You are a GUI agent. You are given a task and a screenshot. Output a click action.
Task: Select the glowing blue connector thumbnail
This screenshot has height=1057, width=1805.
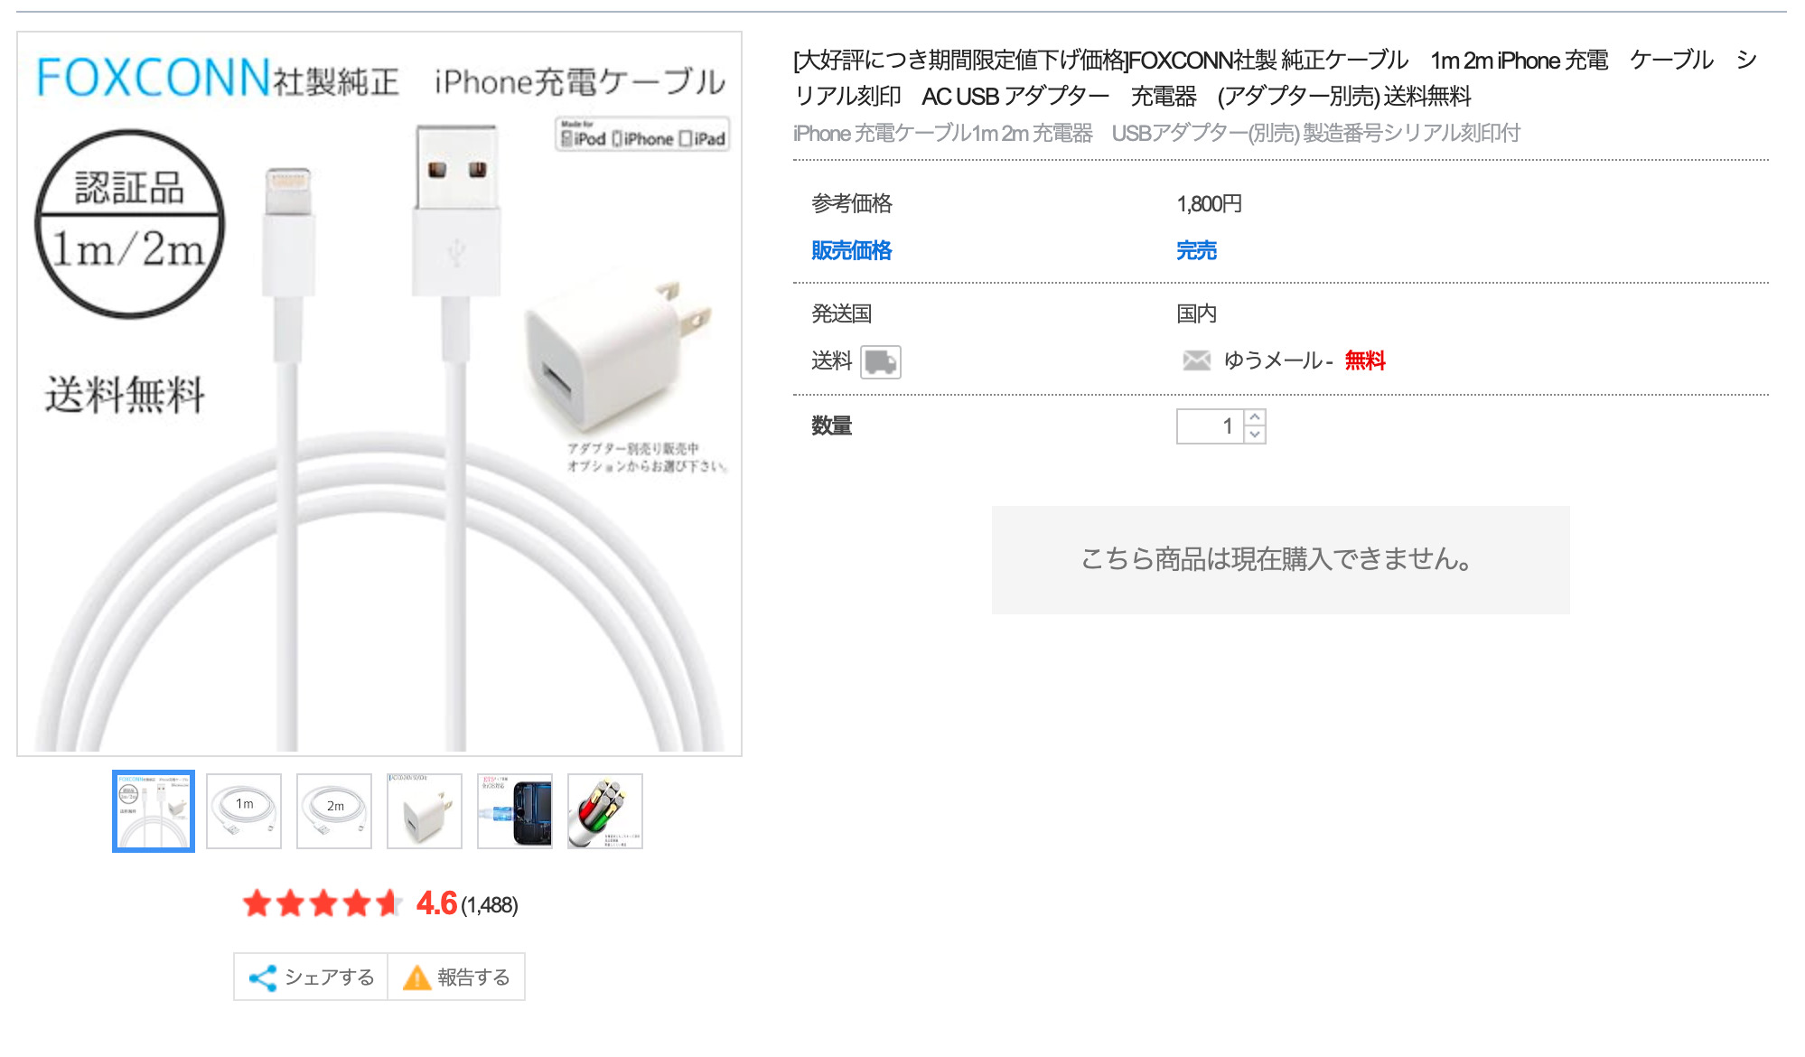[x=515, y=811]
